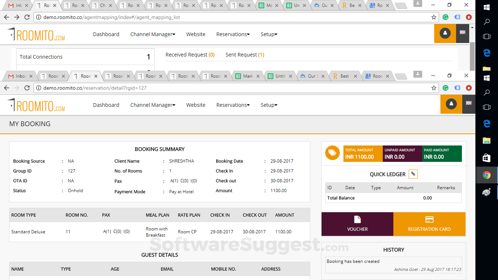Click Roomito logo in agent mapping window
This screenshot has width=498, height=280.
click(x=36, y=34)
